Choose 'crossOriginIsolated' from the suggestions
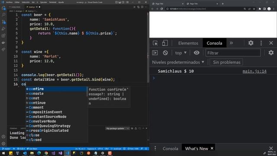The width and height of the screenshot is (277, 156). (56, 130)
